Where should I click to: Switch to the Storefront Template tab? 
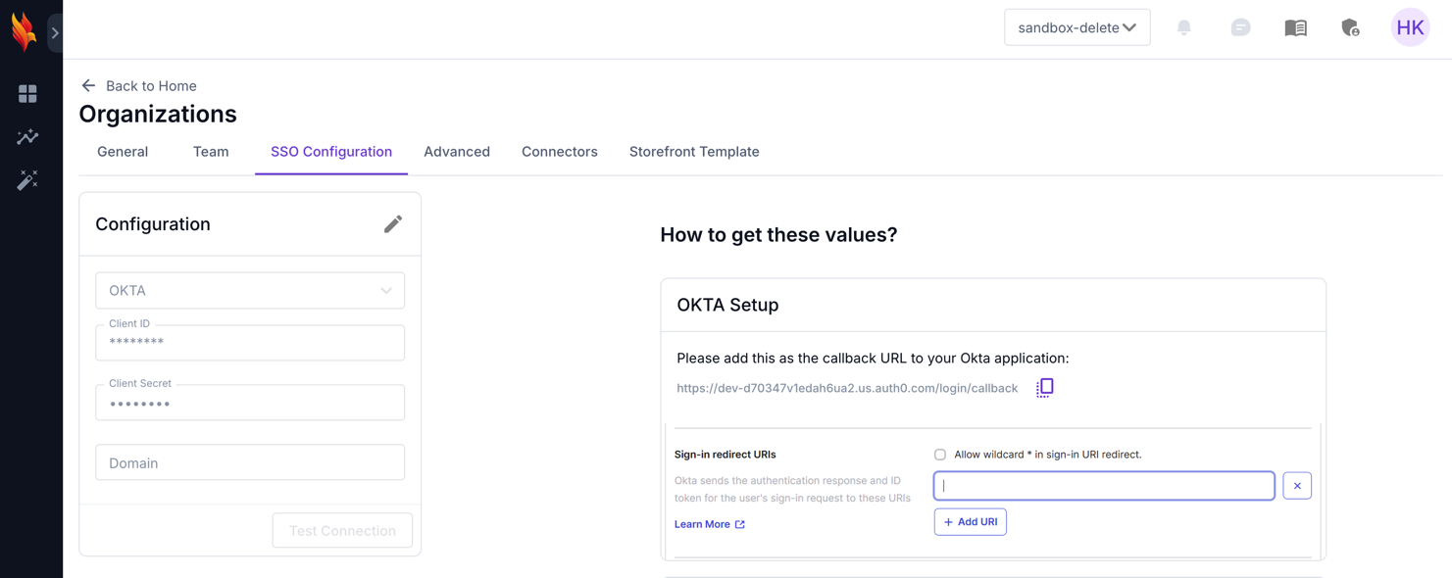694,152
